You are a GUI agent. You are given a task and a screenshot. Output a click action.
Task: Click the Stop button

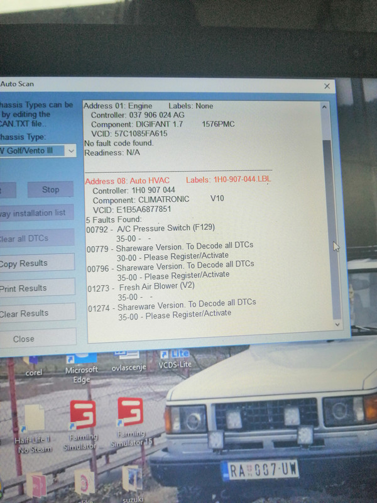[x=50, y=190]
